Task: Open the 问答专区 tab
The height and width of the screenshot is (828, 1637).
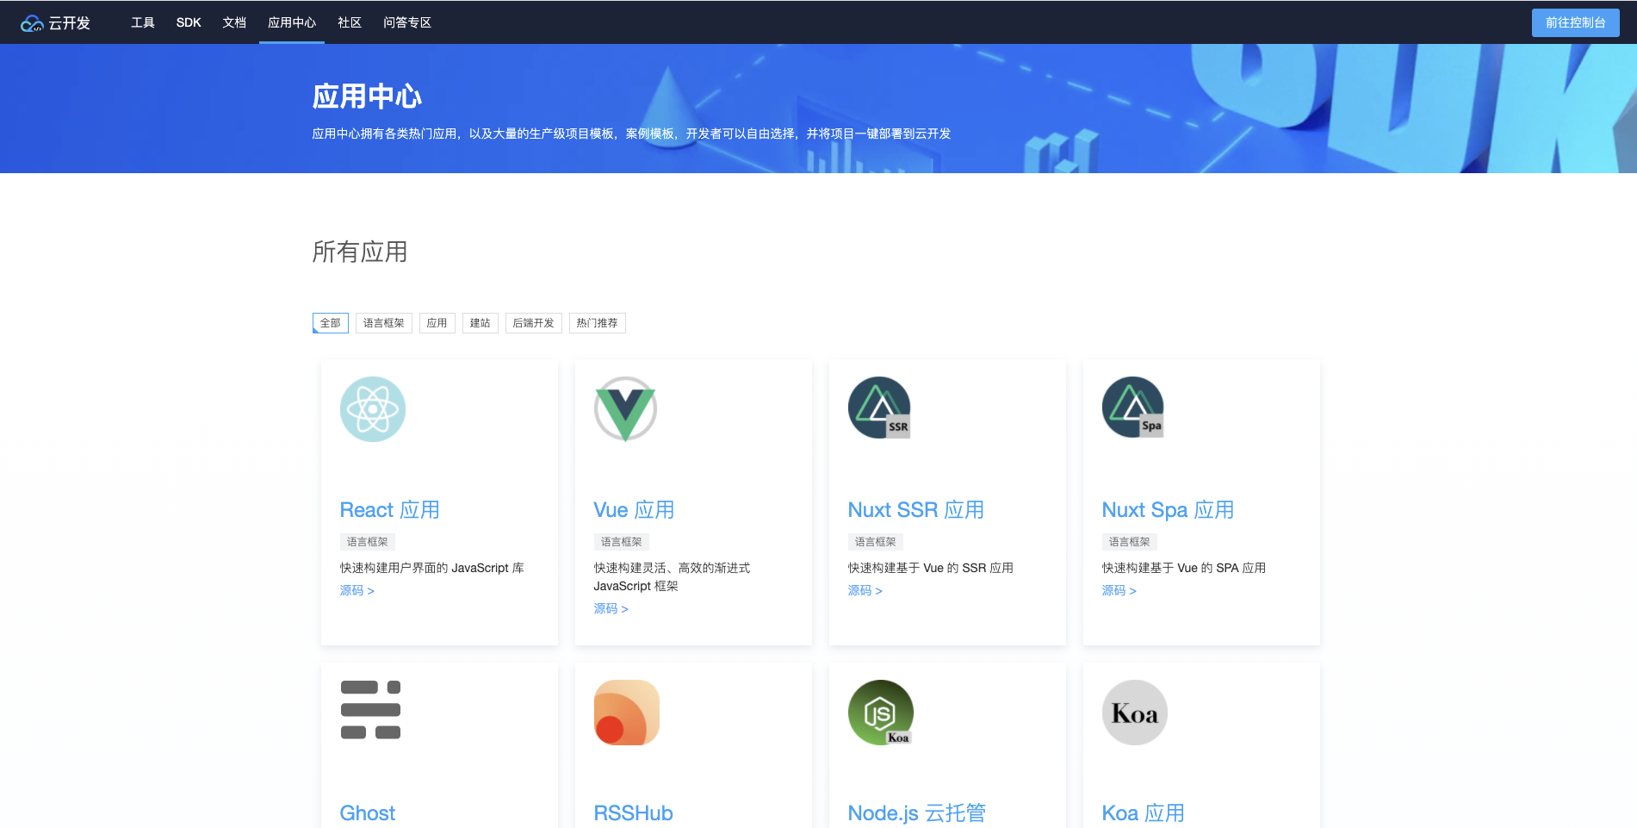Action: (x=406, y=22)
